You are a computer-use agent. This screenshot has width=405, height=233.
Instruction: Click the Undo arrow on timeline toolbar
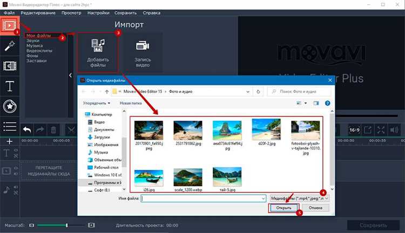(27, 130)
